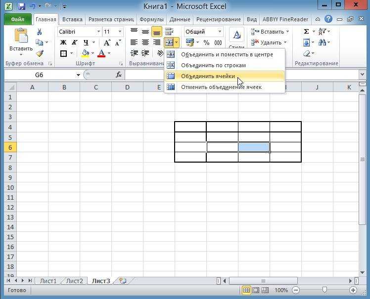Click the zoom out minus button

point(296,290)
